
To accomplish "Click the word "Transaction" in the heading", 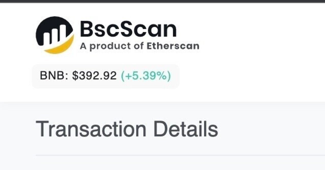I will coord(91,129).
